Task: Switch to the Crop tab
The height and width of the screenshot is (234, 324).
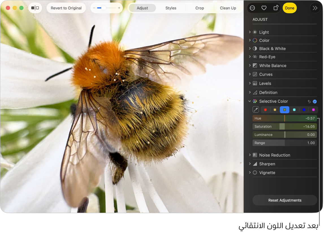Action: pos(200,8)
